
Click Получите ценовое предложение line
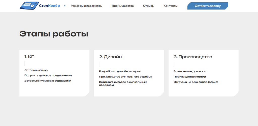pyautogui.click(x=48, y=75)
